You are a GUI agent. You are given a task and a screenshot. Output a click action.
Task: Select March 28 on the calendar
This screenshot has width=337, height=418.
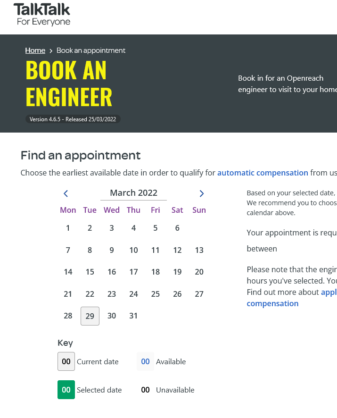click(x=68, y=316)
